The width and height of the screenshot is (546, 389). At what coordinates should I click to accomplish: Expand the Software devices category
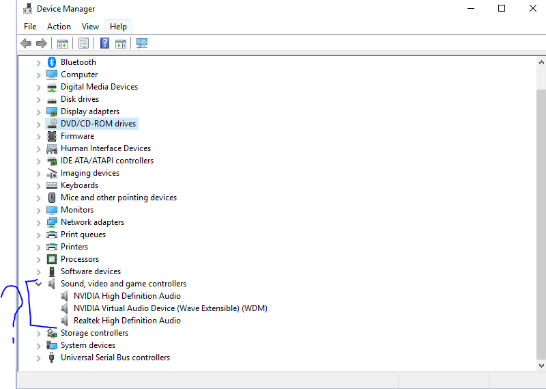pyautogui.click(x=39, y=272)
